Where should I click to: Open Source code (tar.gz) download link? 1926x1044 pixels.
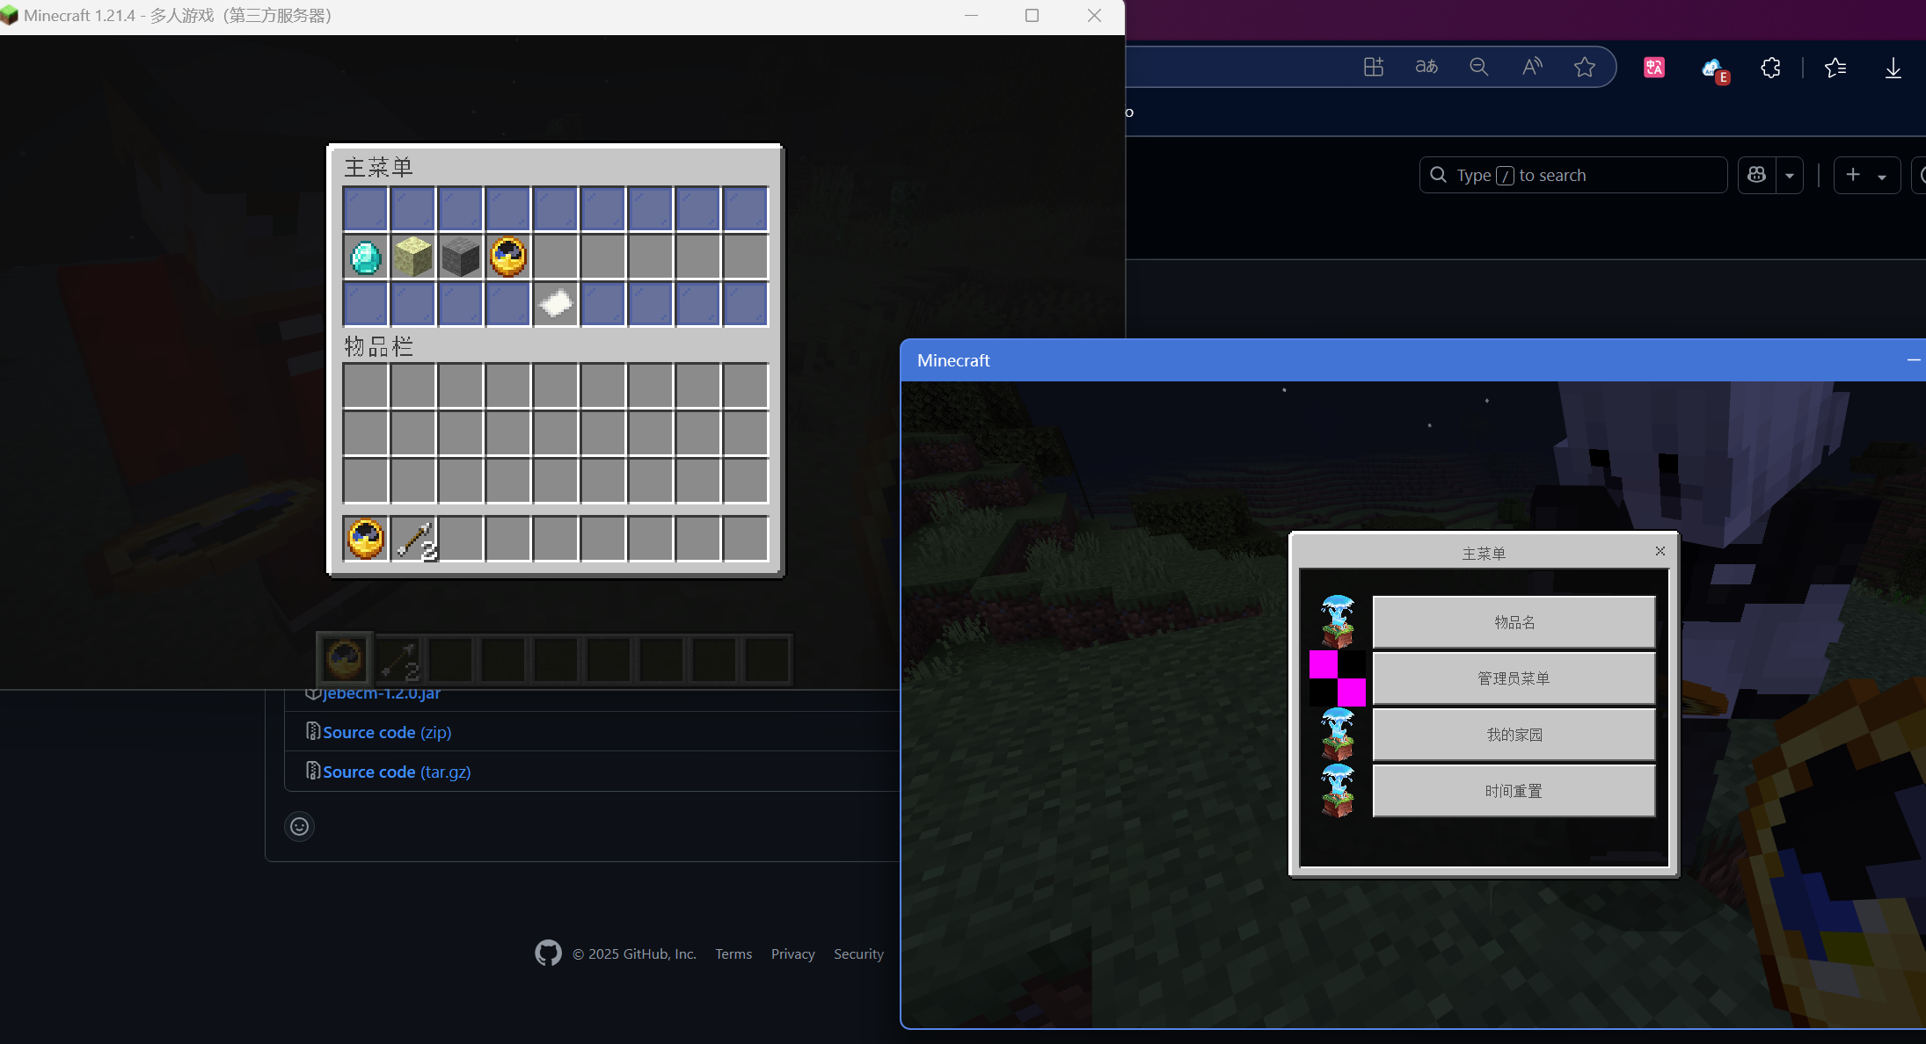[x=397, y=772]
